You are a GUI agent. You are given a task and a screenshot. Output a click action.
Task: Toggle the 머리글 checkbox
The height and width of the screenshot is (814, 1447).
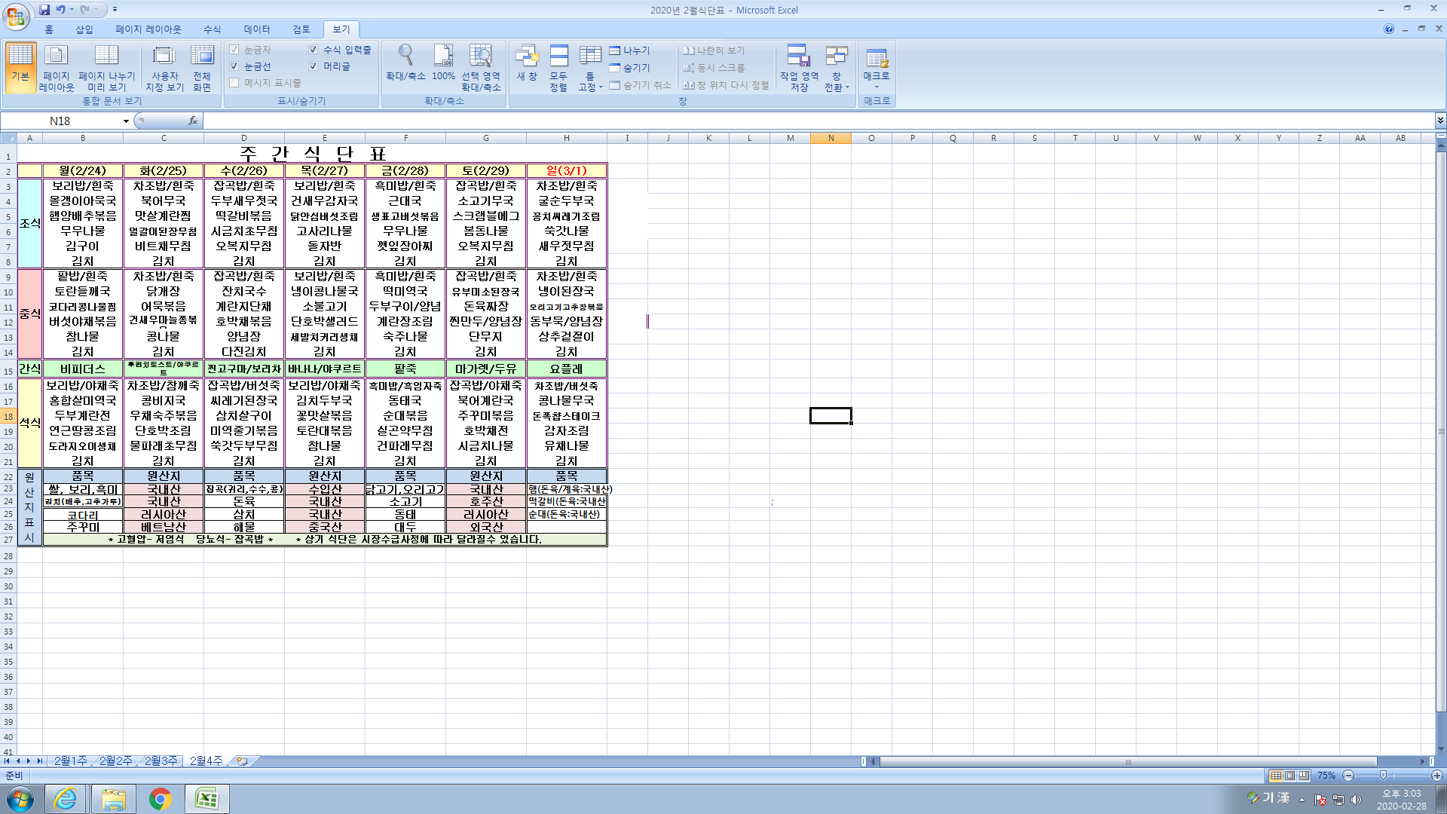coord(314,66)
